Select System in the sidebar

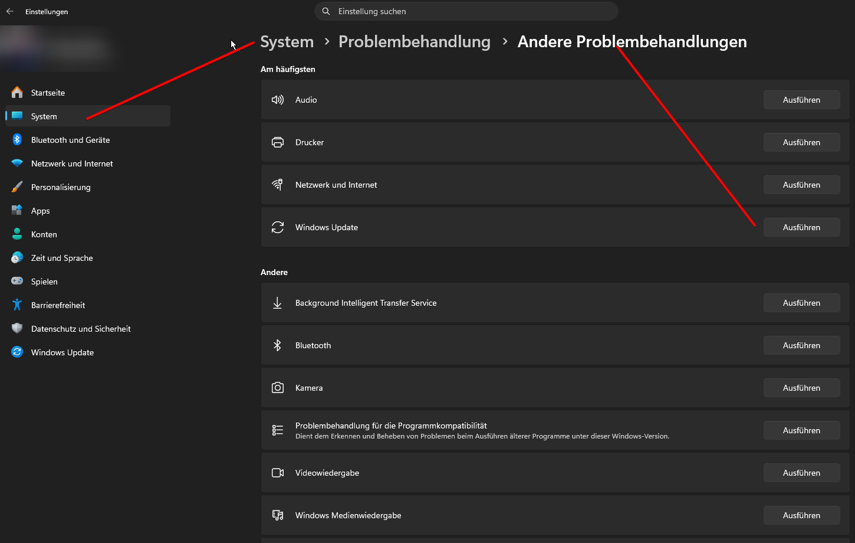coord(88,116)
